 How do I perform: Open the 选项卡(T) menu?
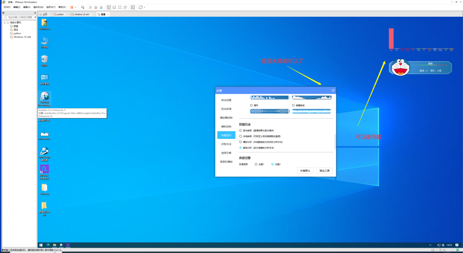(51, 7)
